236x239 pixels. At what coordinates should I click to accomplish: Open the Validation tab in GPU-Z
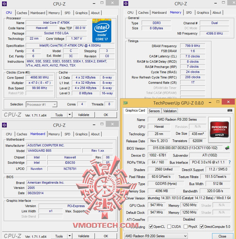pyautogui.click(x=170, y=111)
